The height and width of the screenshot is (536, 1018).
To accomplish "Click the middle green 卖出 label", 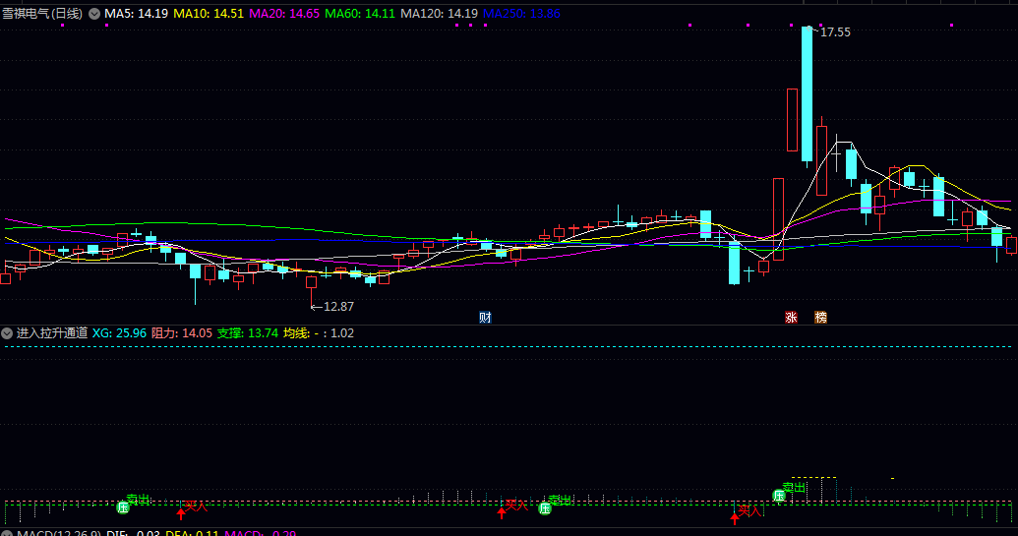I will click(x=561, y=501).
